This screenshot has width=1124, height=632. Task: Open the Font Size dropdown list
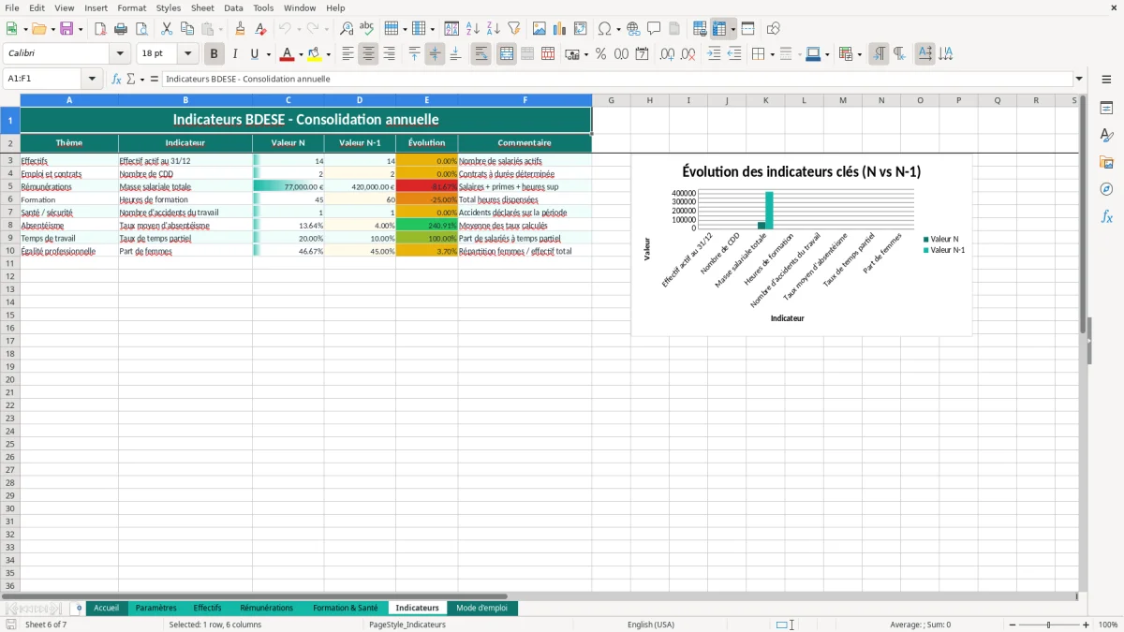click(x=188, y=54)
